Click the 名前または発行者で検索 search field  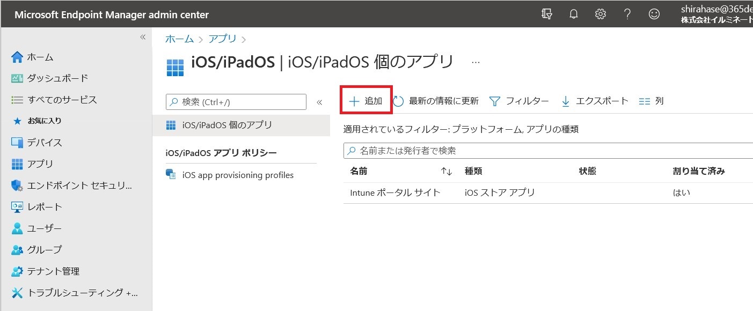[x=548, y=151]
